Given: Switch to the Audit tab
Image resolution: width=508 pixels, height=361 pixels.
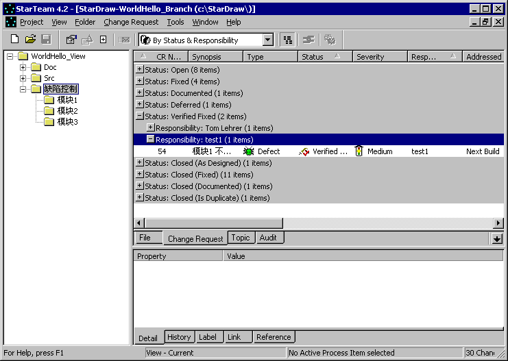Looking at the screenshot, I should tap(269, 238).
